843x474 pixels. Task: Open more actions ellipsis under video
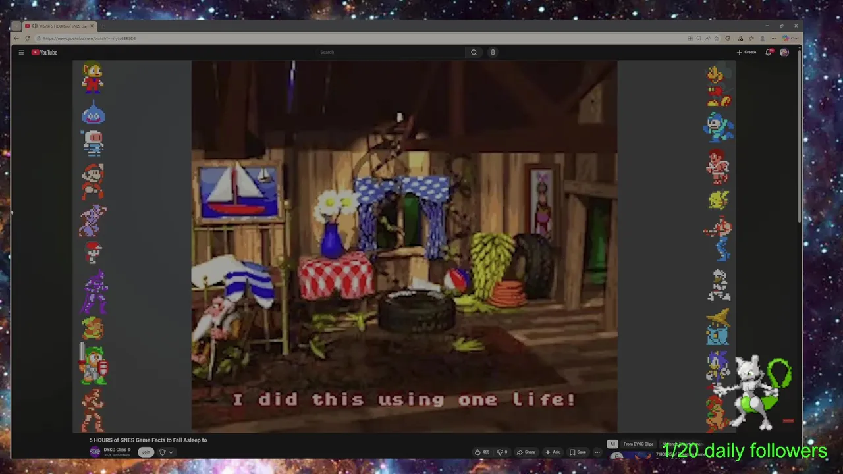point(597,452)
